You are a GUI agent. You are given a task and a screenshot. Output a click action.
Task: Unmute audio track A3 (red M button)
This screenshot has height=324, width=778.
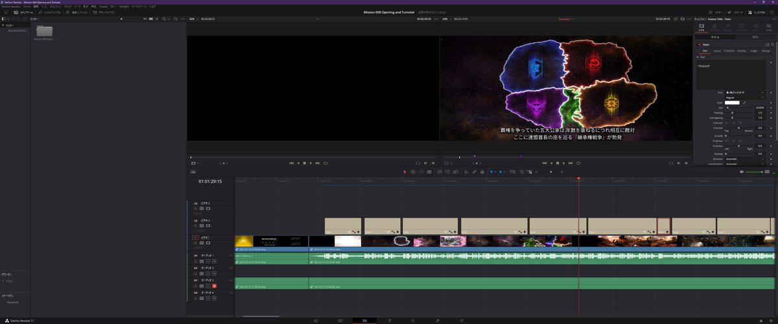[x=214, y=286]
